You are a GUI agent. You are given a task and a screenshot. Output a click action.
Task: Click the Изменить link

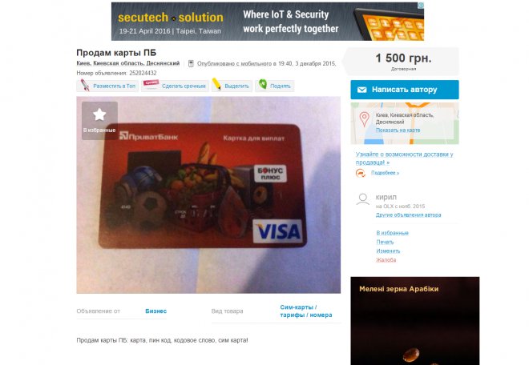point(388,251)
